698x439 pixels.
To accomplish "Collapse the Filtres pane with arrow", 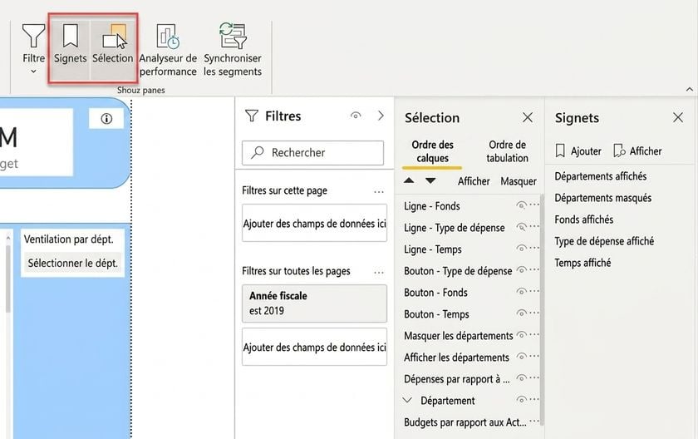I will tap(381, 116).
